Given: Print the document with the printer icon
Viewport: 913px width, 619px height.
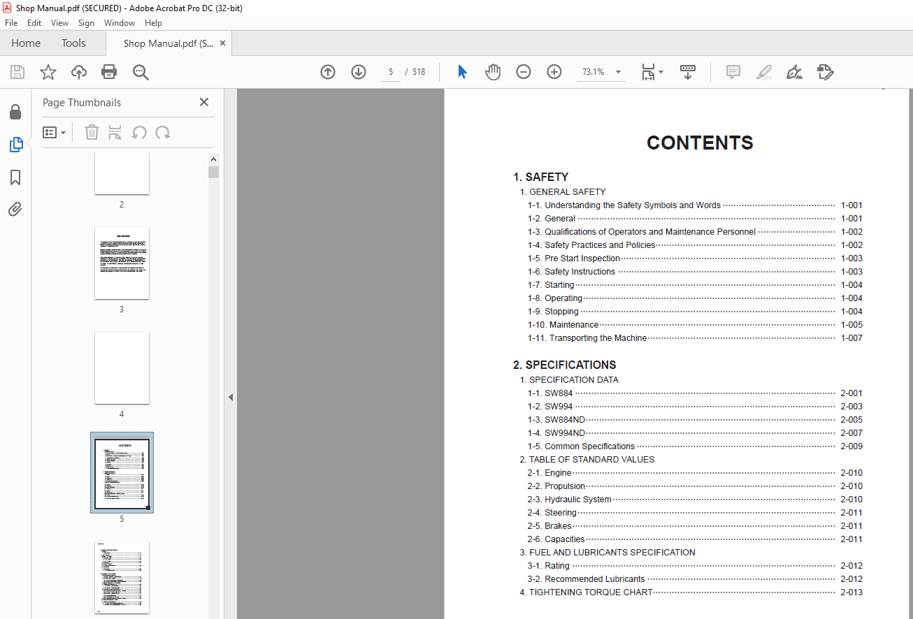Looking at the screenshot, I should click(109, 72).
